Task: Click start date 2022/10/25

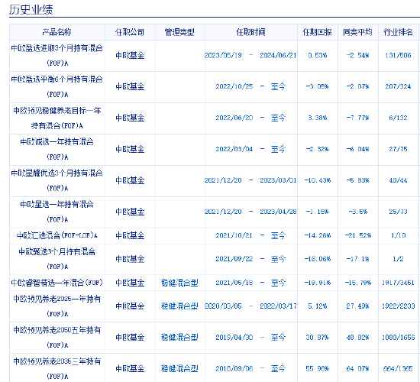Action: pos(234,86)
